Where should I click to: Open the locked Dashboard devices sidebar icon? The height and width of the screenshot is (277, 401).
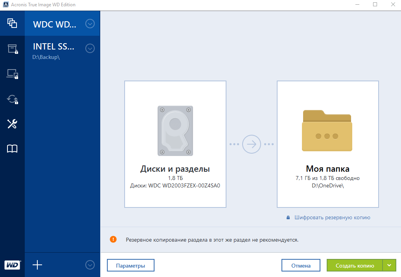pos(12,74)
